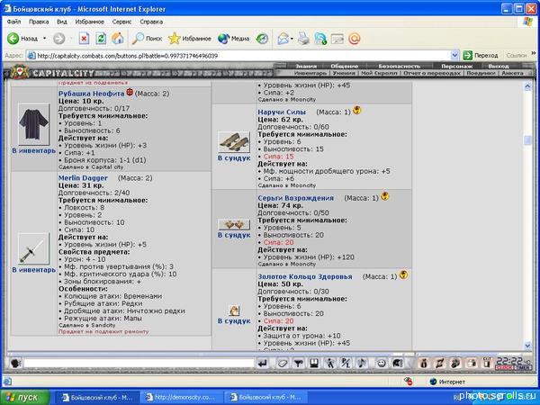Click the Merlin Dagger thumbnail image

33,248
